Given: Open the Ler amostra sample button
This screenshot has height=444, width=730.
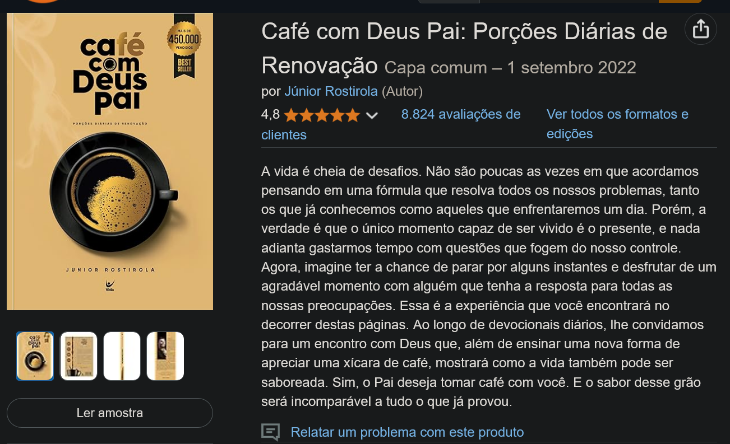Looking at the screenshot, I should point(110,413).
